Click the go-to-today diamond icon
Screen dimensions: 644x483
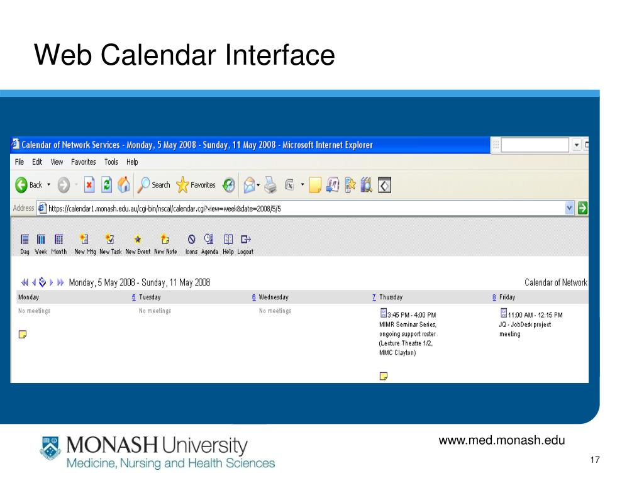(42, 282)
